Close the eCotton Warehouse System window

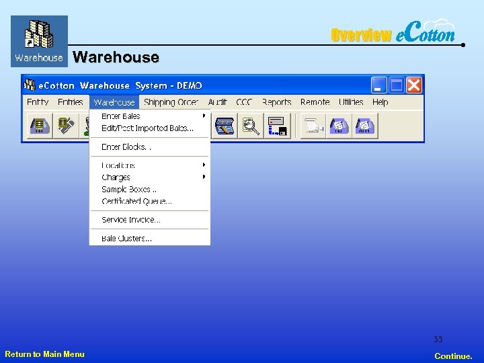[414, 85]
